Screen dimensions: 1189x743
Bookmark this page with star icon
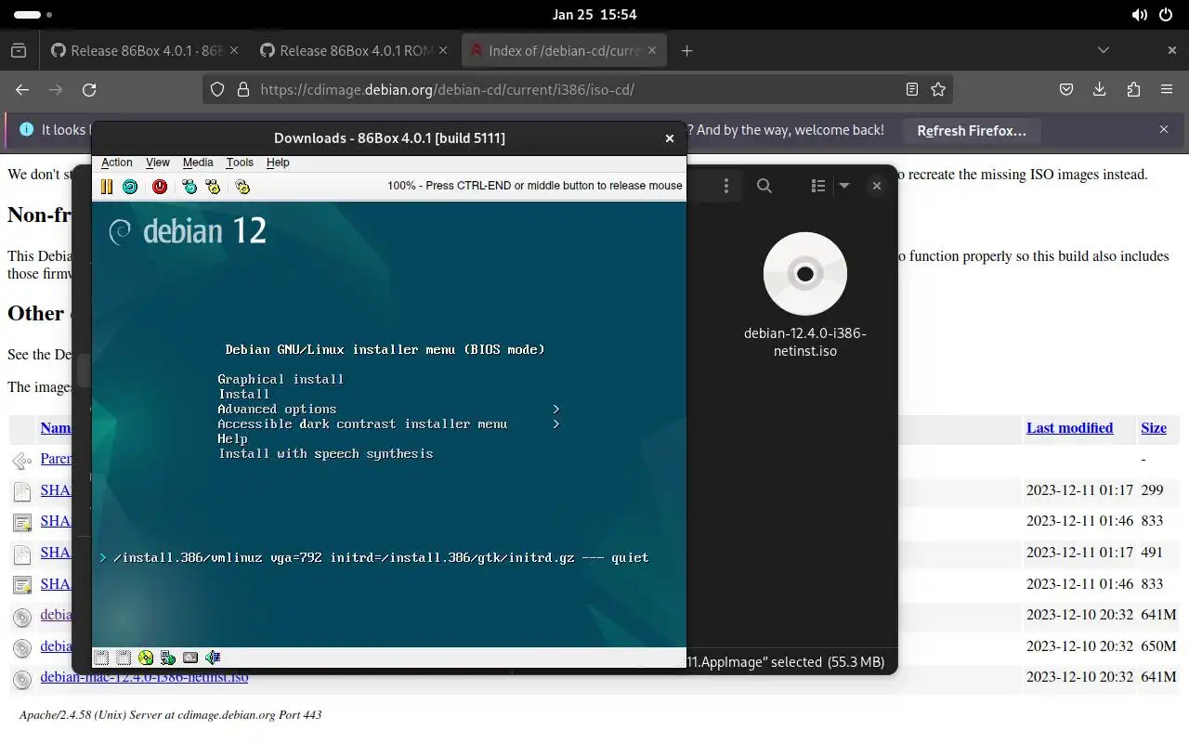pos(938,90)
